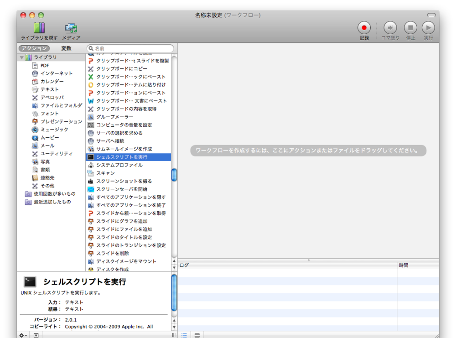Collapse the ライブラリ disclosure triangle
456x338 pixels.
coord(21,57)
